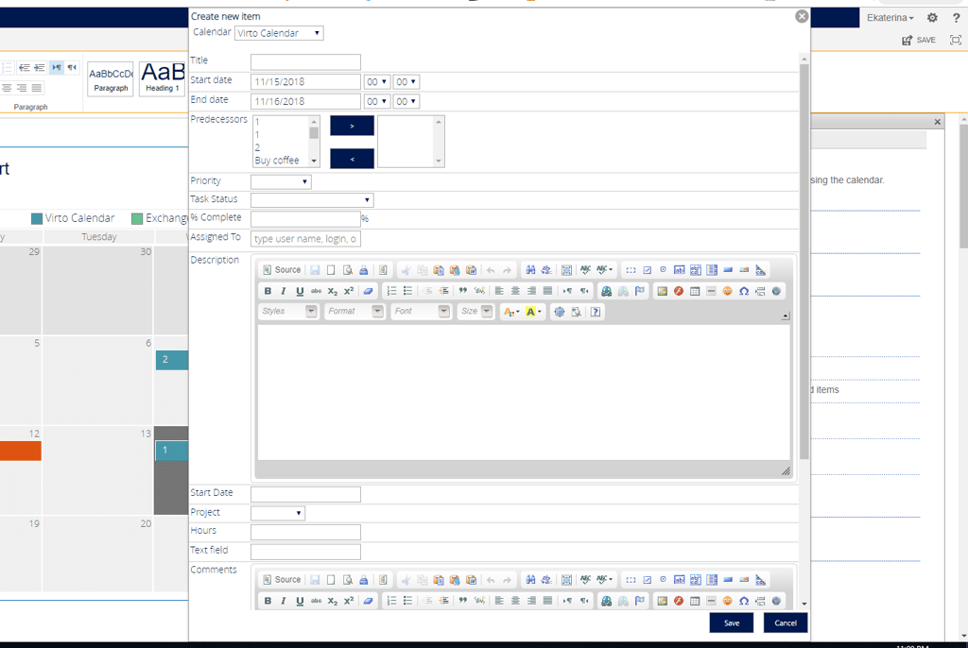Image resolution: width=968 pixels, height=648 pixels.
Task: Insert bulleted list in Description editor
Action: pyautogui.click(x=407, y=291)
